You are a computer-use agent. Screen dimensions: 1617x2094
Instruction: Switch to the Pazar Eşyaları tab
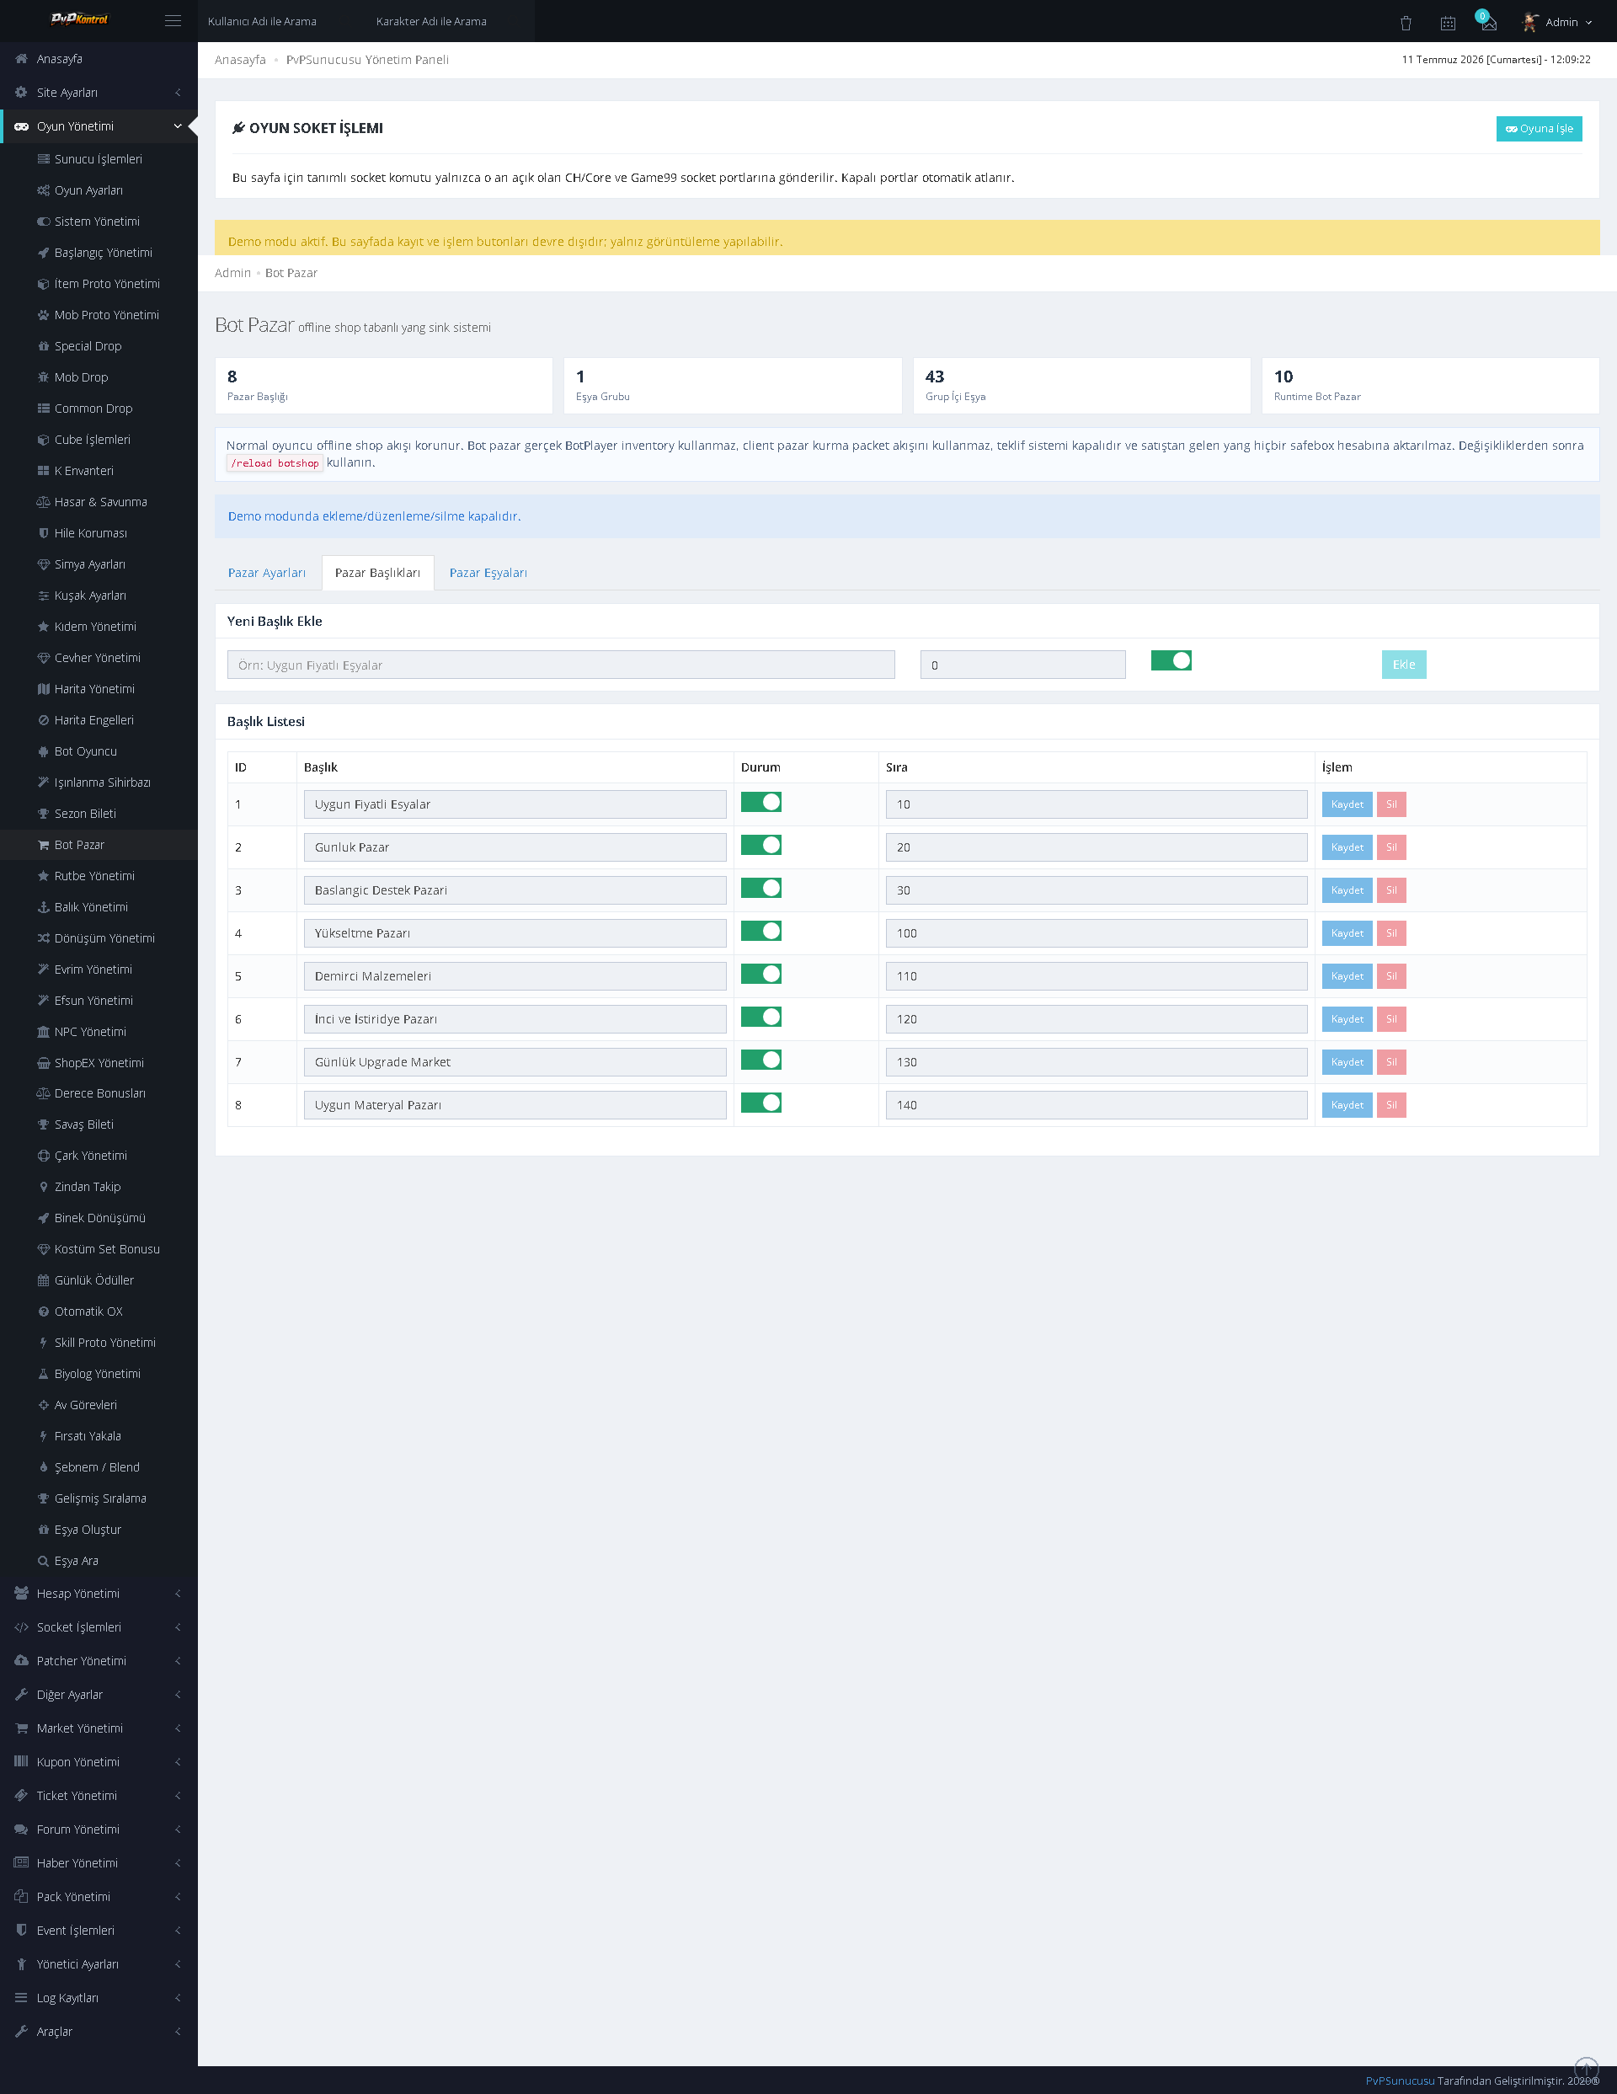[x=488, y=573]
